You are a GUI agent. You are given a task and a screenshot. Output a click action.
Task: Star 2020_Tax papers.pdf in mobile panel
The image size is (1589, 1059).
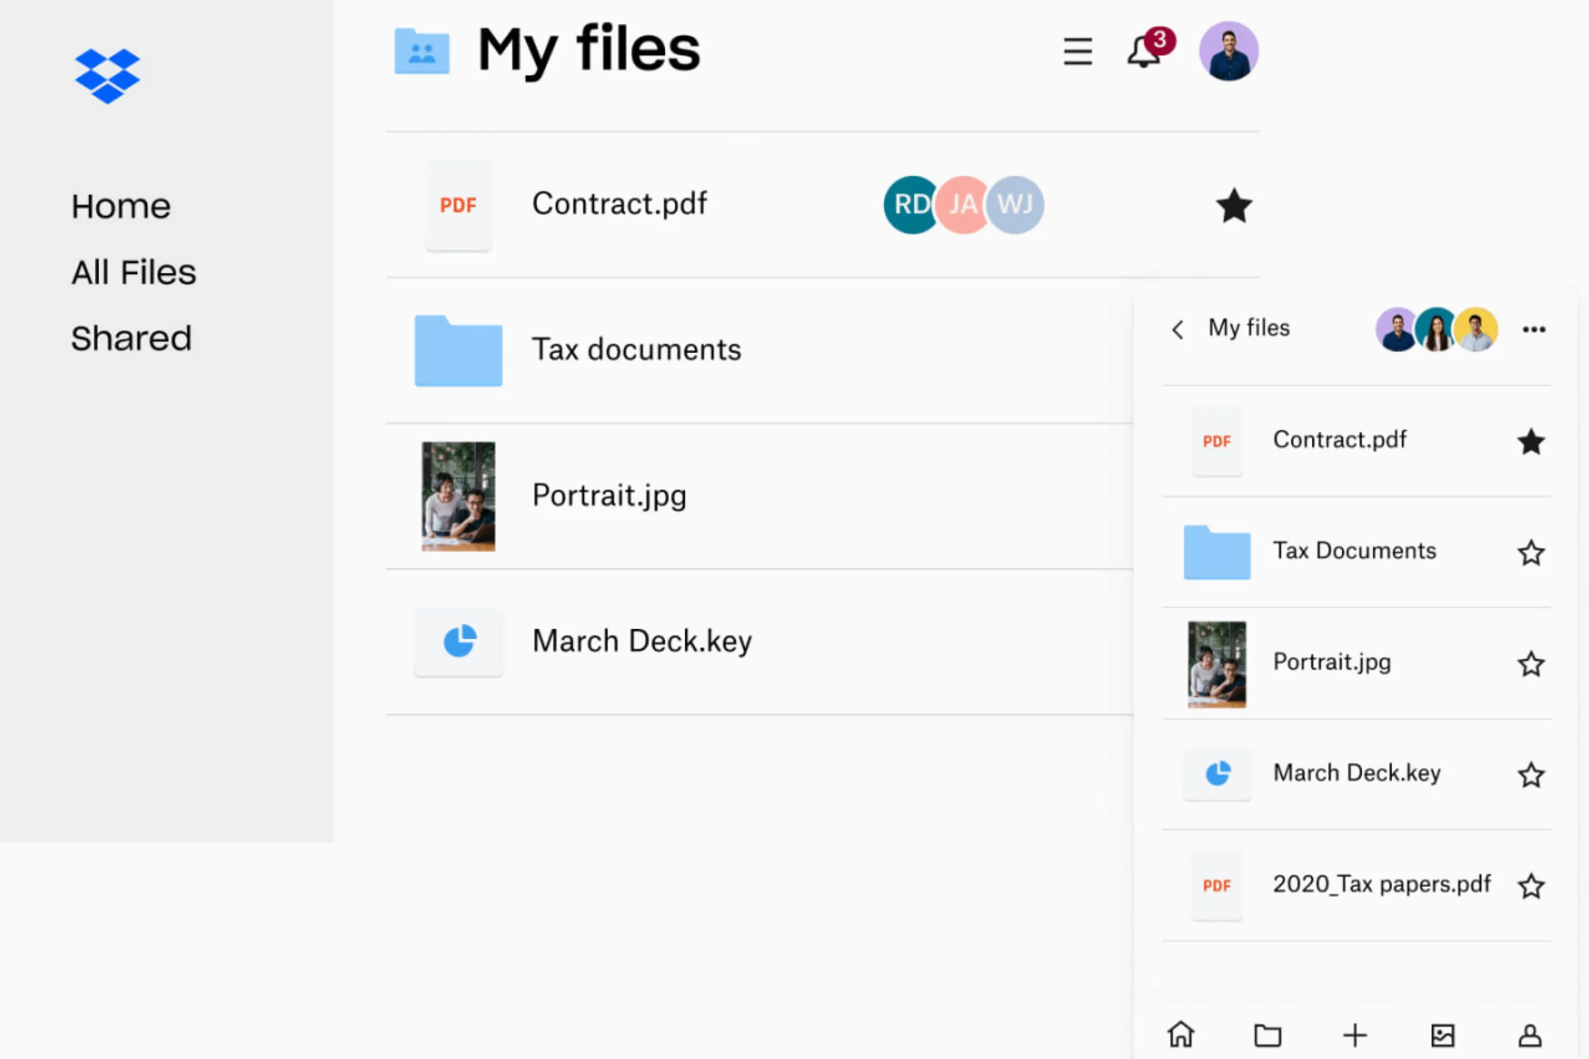[x=1531, y=885]
